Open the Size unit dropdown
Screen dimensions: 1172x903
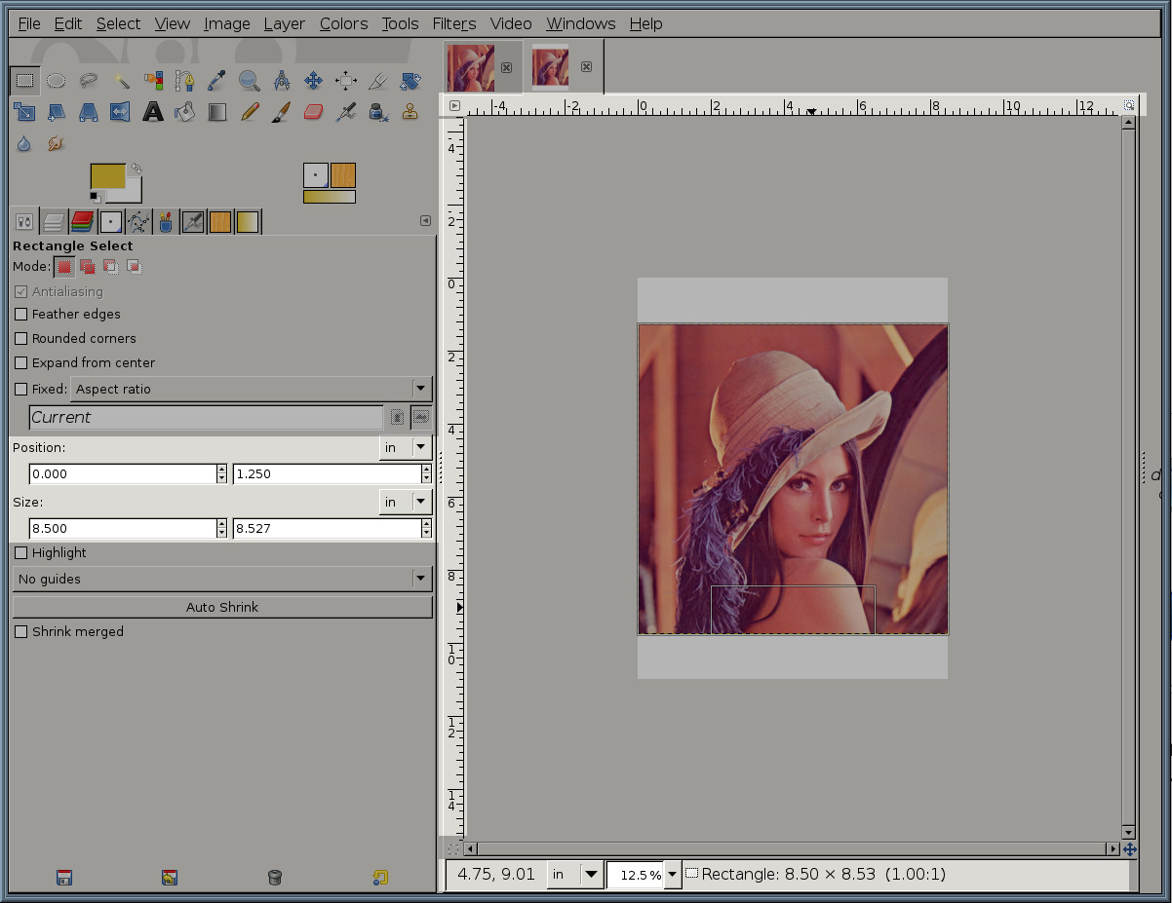pos(405,502)
